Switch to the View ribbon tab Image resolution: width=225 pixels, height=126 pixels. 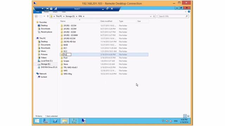(x=64, y=12)
